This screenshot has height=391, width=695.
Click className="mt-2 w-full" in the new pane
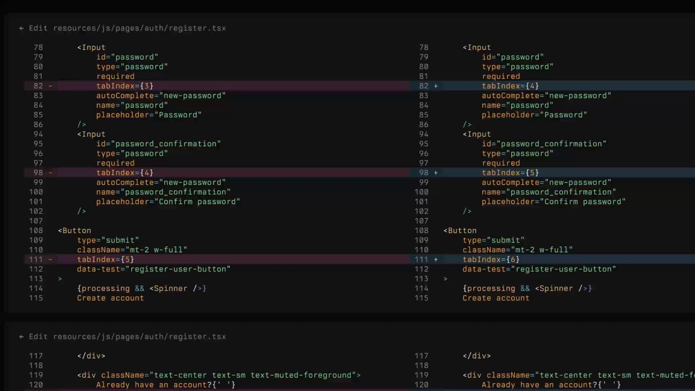tap(518, 250)
